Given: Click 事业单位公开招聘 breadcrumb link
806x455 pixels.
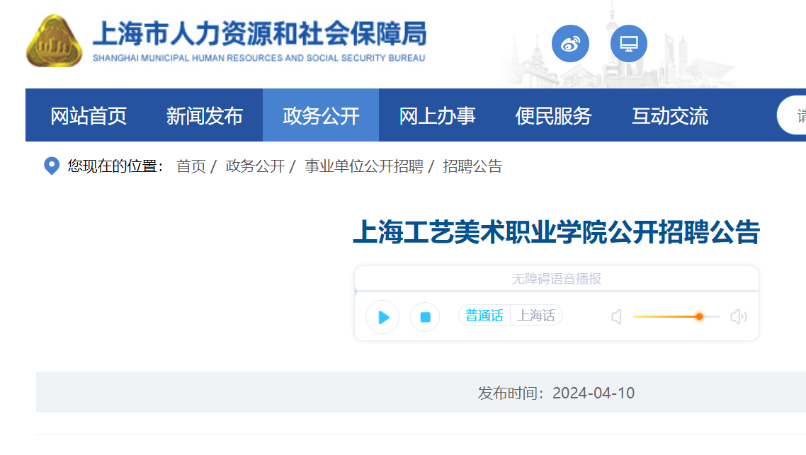Looking at the screenshot, I should point(364,166).
